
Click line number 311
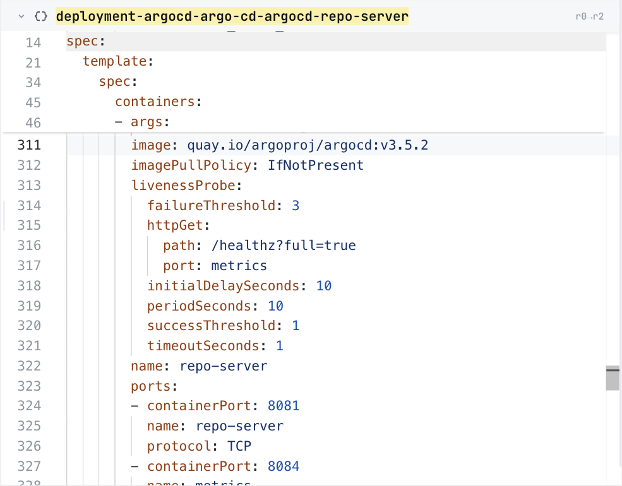click(x=29, y=145)
